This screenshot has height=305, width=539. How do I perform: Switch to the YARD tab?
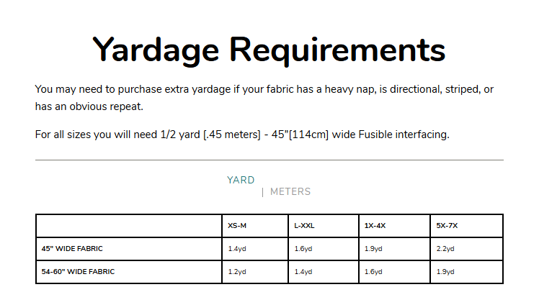point(241,180)
